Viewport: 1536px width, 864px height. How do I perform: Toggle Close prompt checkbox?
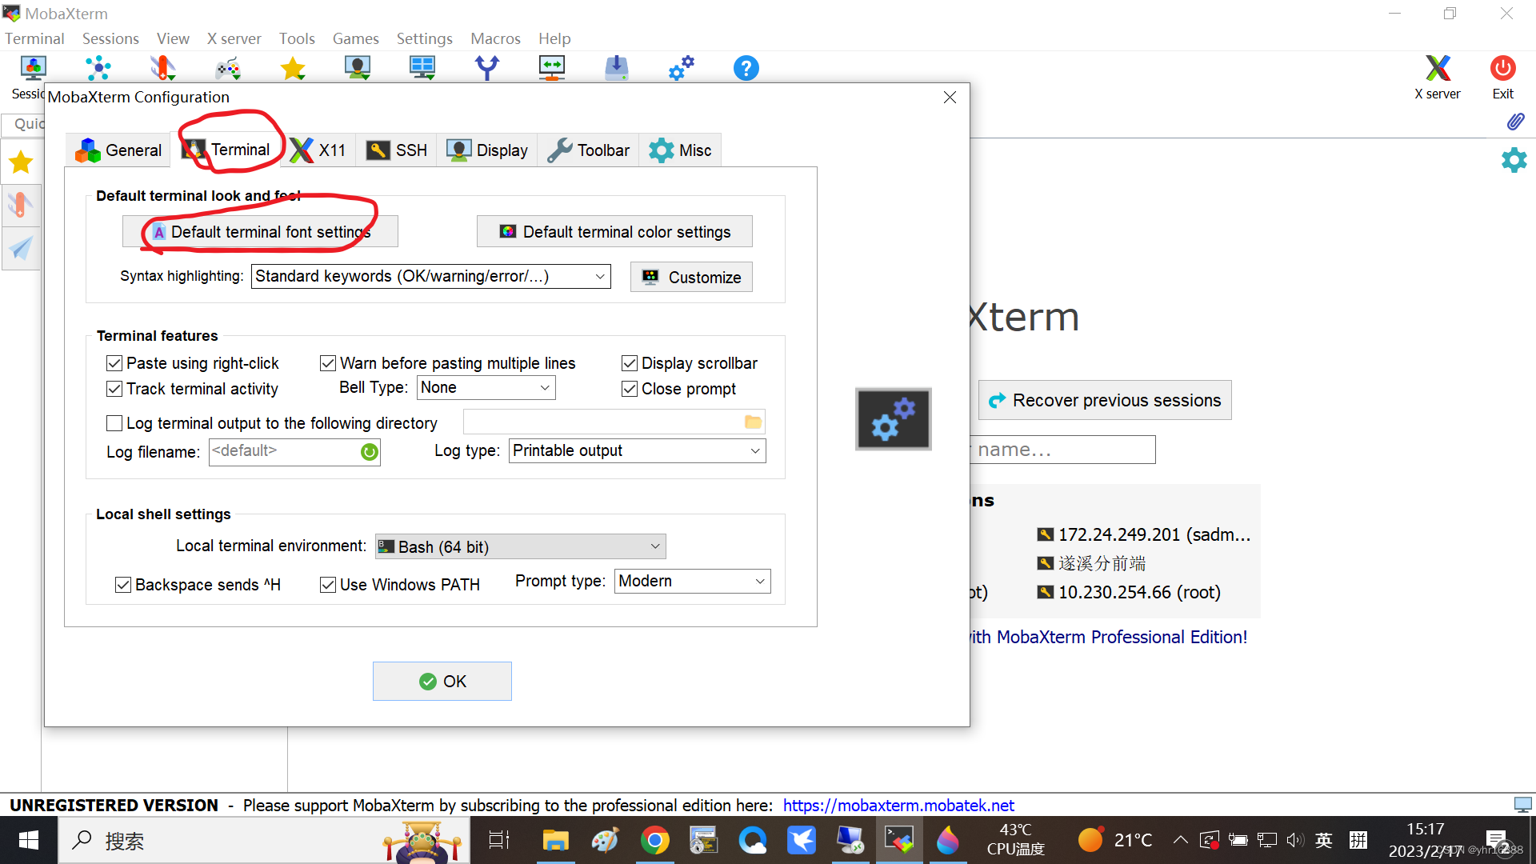[x=630, y=389]
